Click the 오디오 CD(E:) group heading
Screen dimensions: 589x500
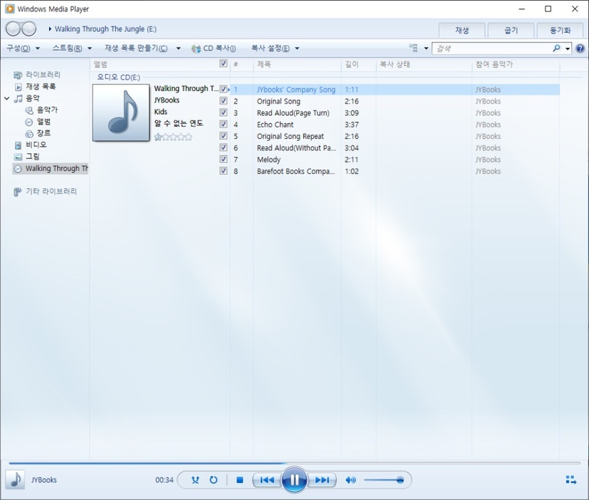(118, 77)
